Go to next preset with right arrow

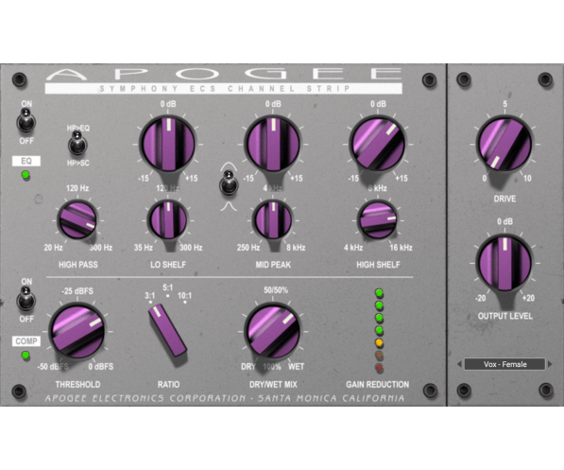point(550,364)
